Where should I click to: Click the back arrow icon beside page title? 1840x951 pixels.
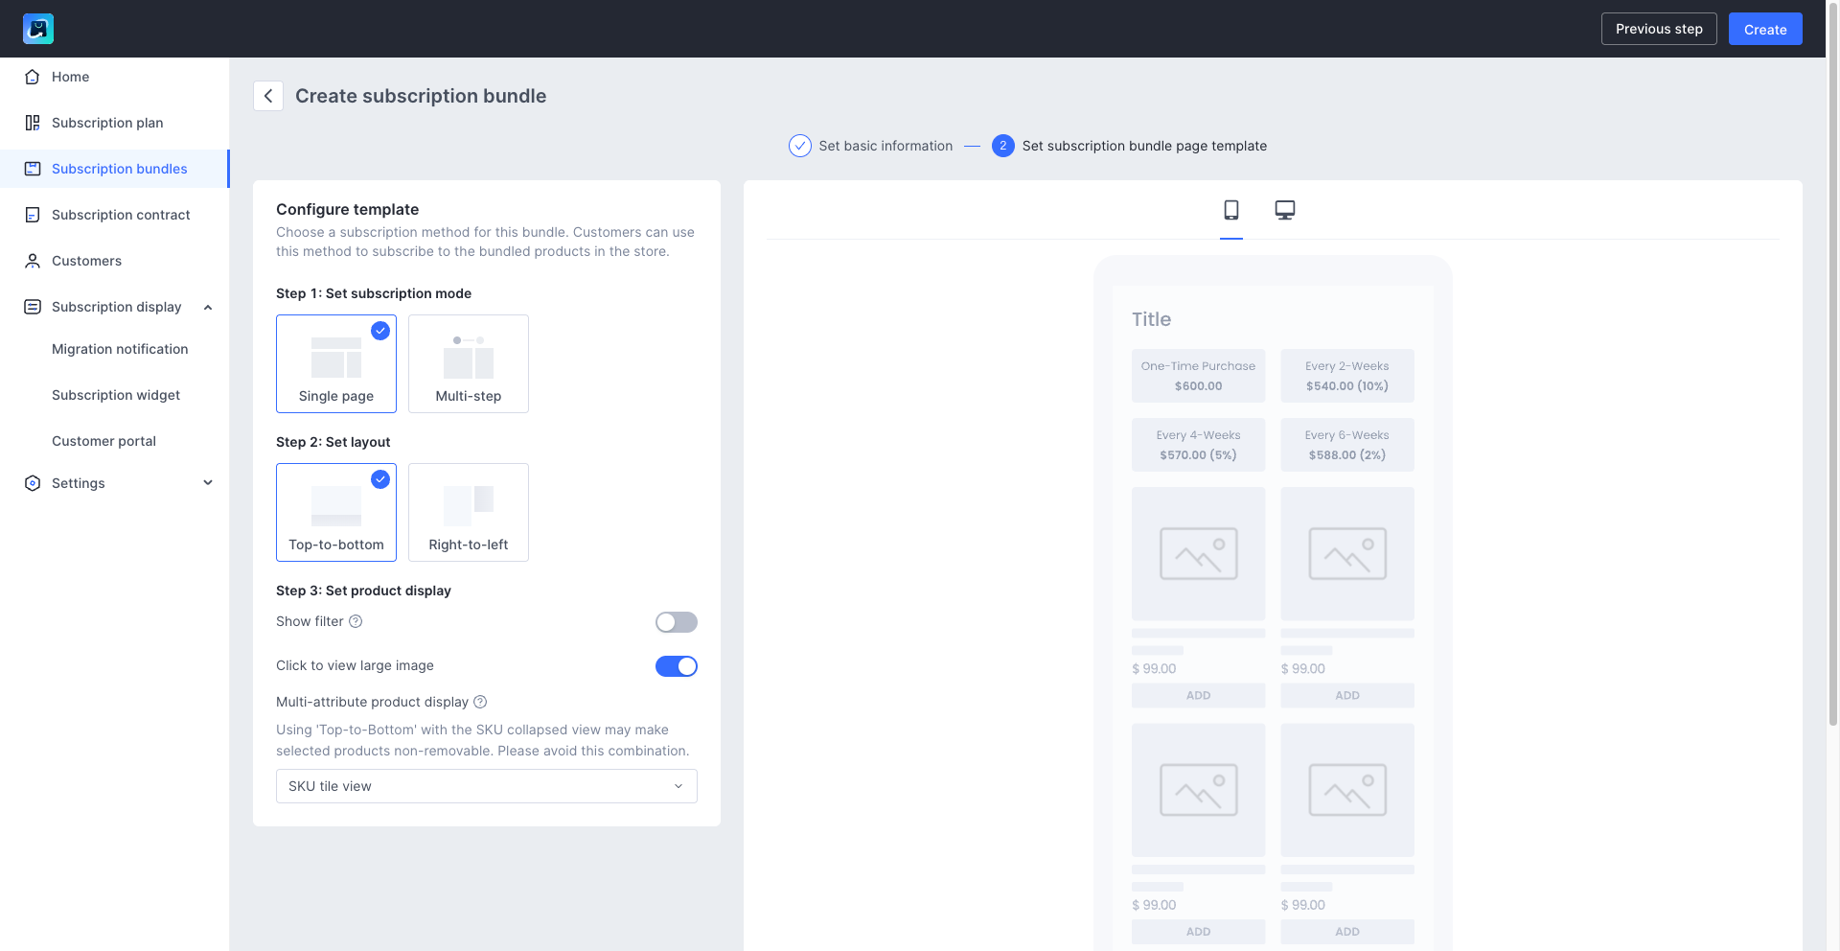click(x=268, y=96)
